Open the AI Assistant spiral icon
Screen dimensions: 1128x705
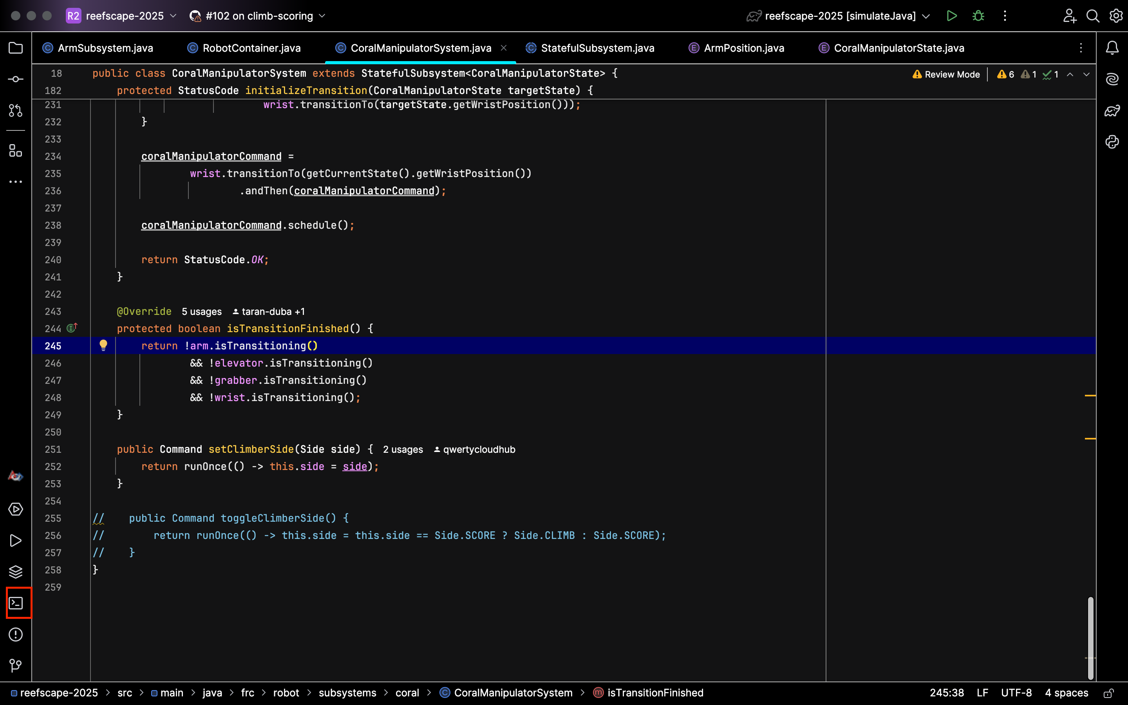point(1112,79)
